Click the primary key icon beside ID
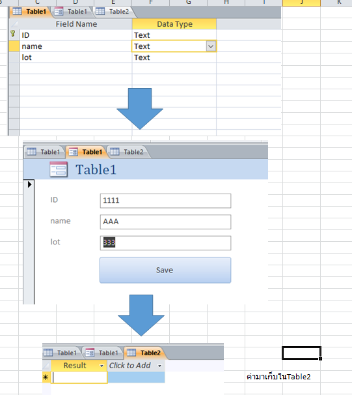 (x=13, y=34)
